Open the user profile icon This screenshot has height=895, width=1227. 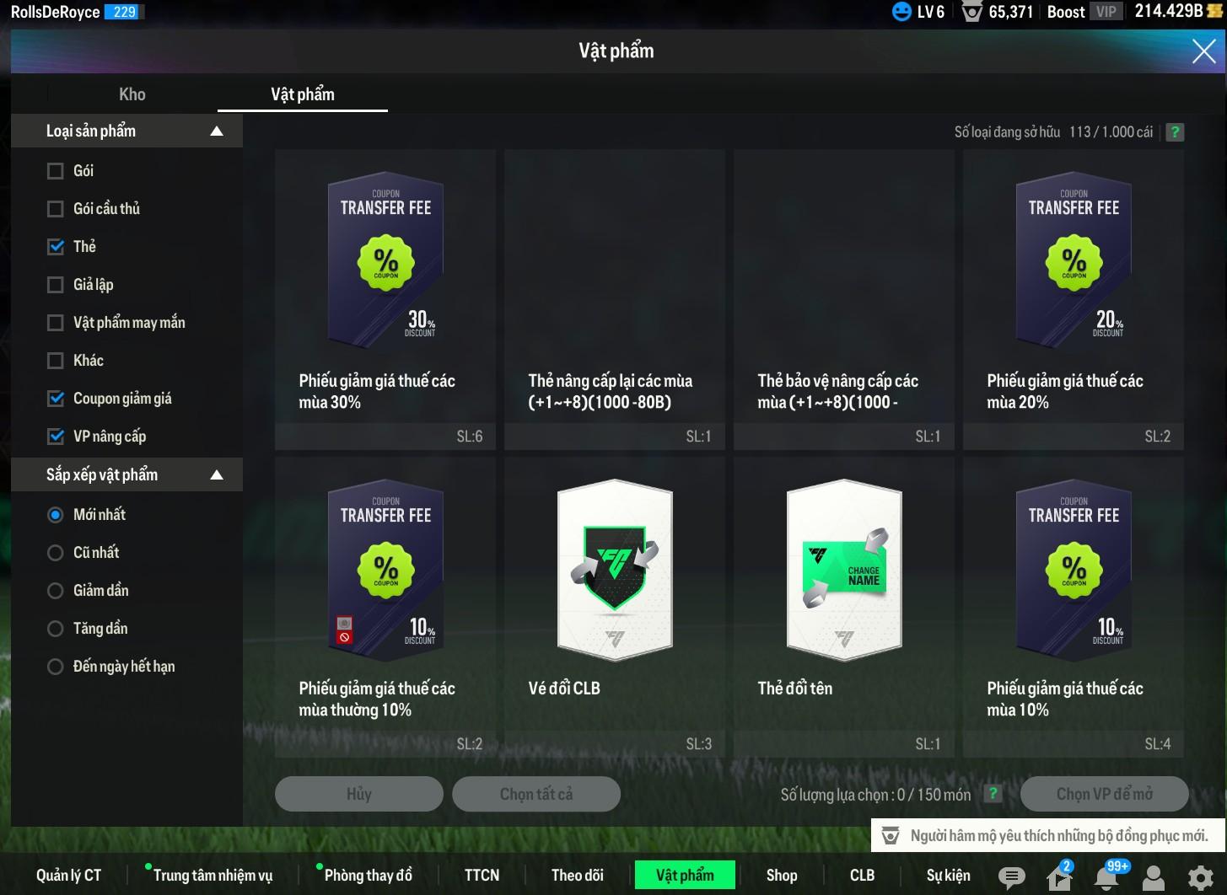pyautogui.click(x=1153, y=877)
